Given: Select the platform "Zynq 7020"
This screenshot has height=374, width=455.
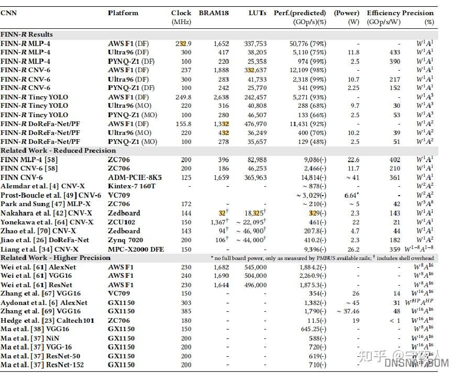Looking at the screenshot, I should pos(125,240).
